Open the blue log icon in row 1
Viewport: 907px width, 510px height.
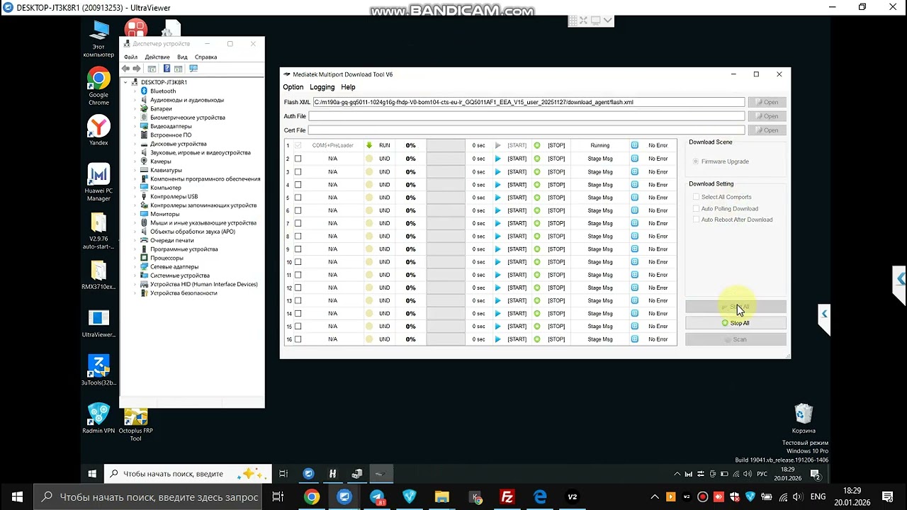[x=634, y=145]
